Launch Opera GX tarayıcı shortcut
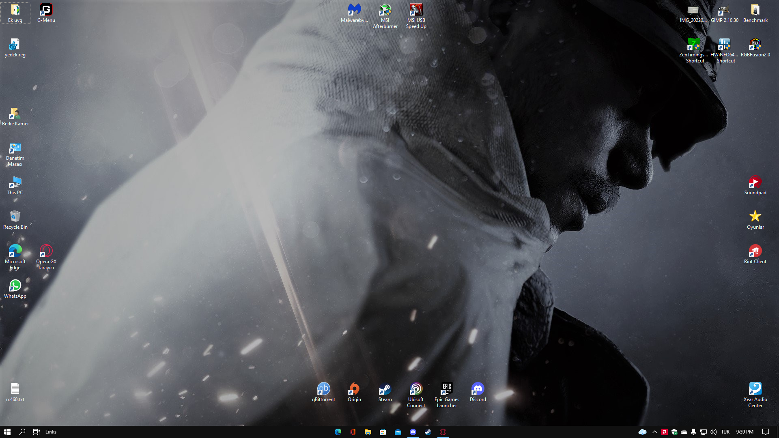The image size is (779, 438). pyautogui.click(x=46, y=257)
